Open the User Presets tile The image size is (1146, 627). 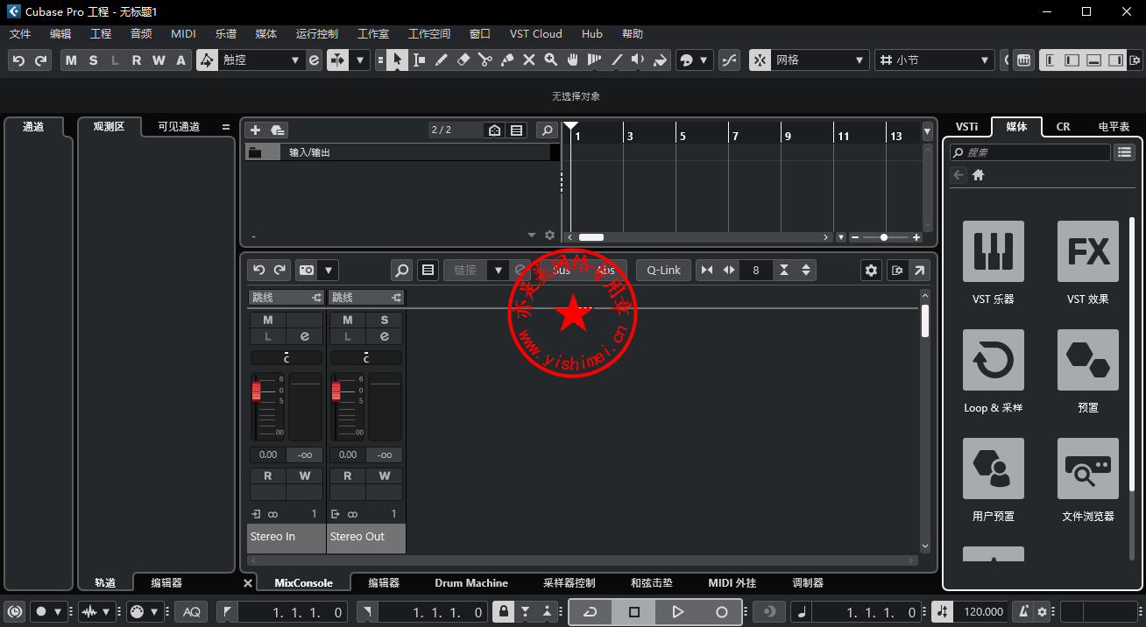(x=994, y=468)
